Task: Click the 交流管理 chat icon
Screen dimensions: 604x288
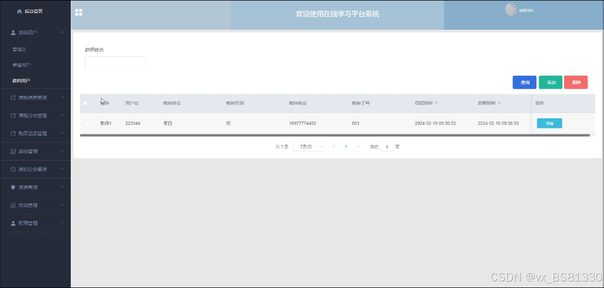Action: pos(14,206)
